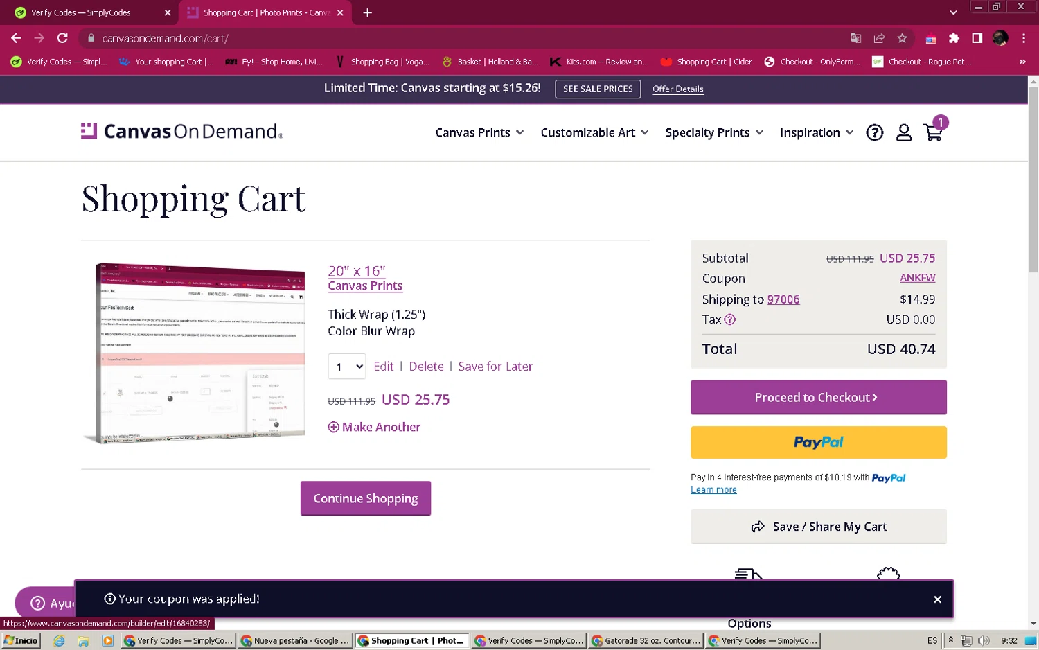The width and height of the screenshot is (1039, 650).
Task: Expand the Inspiration menu
Action: click(x=817, y=132)
